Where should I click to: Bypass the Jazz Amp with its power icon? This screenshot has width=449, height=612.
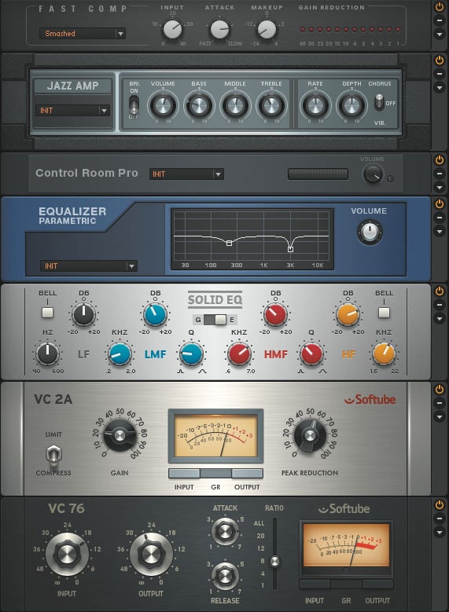click(440, 60)
